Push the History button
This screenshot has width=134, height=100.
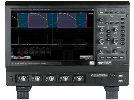121,58
